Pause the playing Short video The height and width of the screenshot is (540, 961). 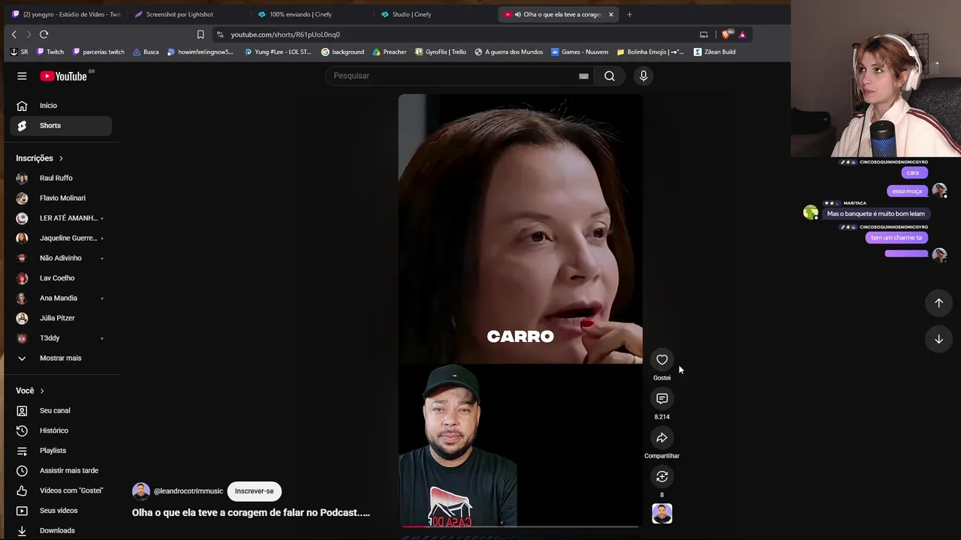[x=520, y=310]
